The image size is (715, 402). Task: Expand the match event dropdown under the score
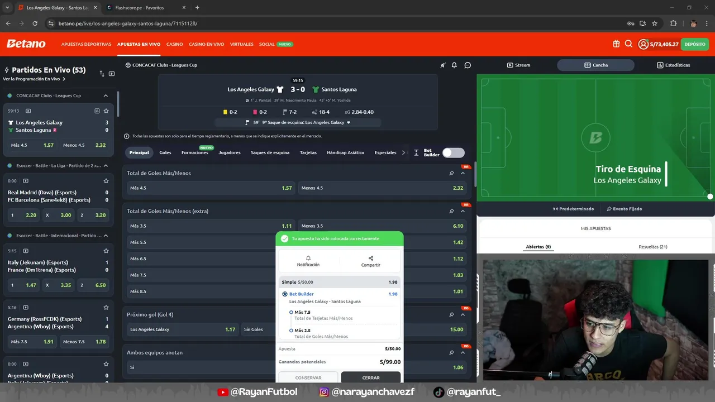point(349,122)
